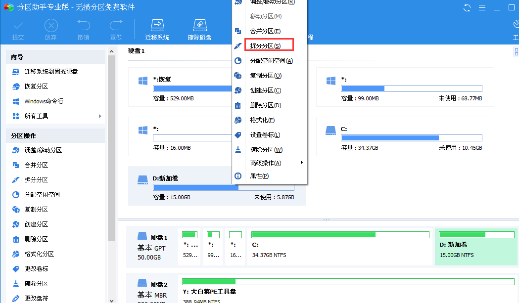Viewport: 519px width, 303px height.
Task: Click the 16 MB block in disk map
Action: tap(236, 247)
